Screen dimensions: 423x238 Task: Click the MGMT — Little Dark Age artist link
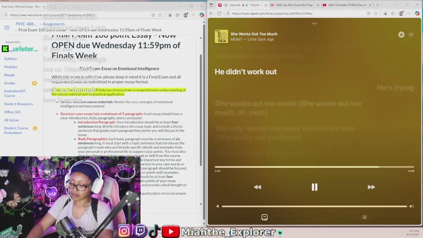point(252,39)
